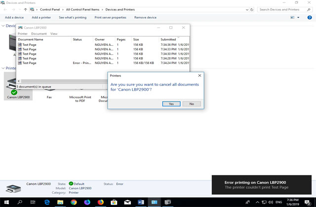This screenshot has height=207, width=316.
Task: Open Print server properties
Action: [111, 18]
